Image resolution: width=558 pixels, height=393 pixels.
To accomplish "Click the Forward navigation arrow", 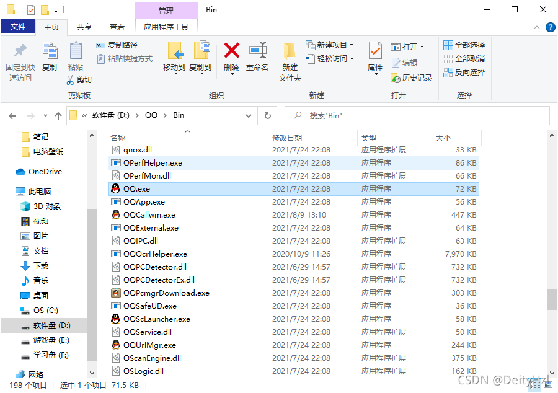I will point(31,115).
